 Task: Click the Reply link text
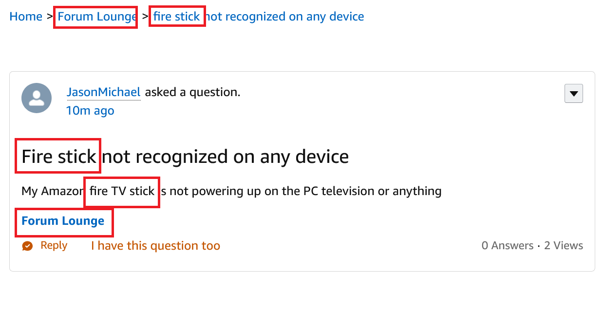point(54,245)
